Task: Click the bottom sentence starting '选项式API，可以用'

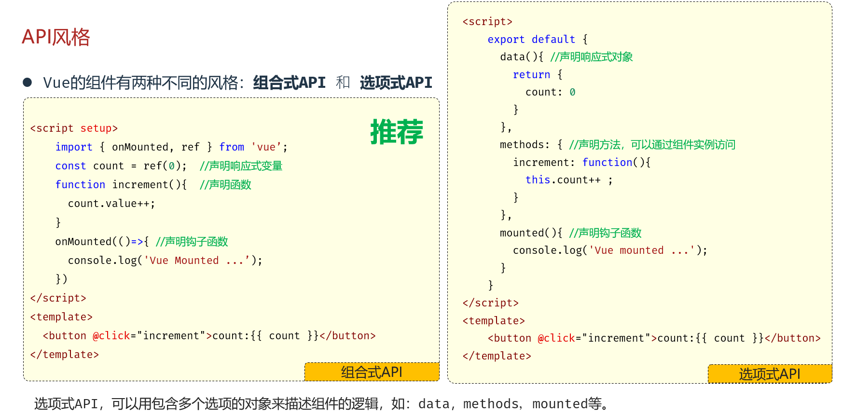Action: point(322,403)
